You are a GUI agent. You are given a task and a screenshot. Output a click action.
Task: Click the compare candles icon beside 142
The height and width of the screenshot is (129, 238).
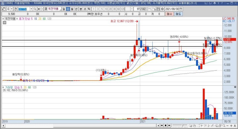[150, 9]
